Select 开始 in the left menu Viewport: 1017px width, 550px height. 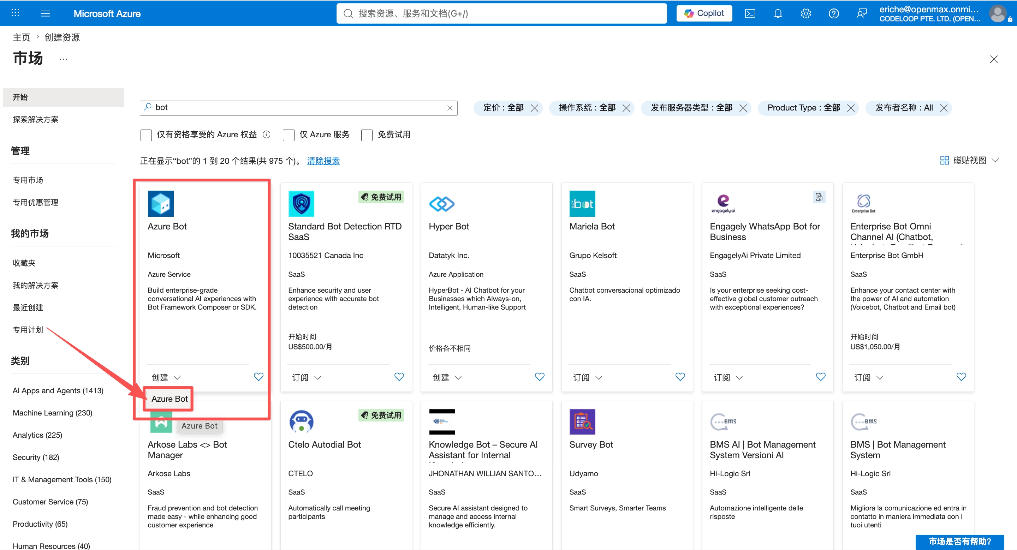point(64,97)
